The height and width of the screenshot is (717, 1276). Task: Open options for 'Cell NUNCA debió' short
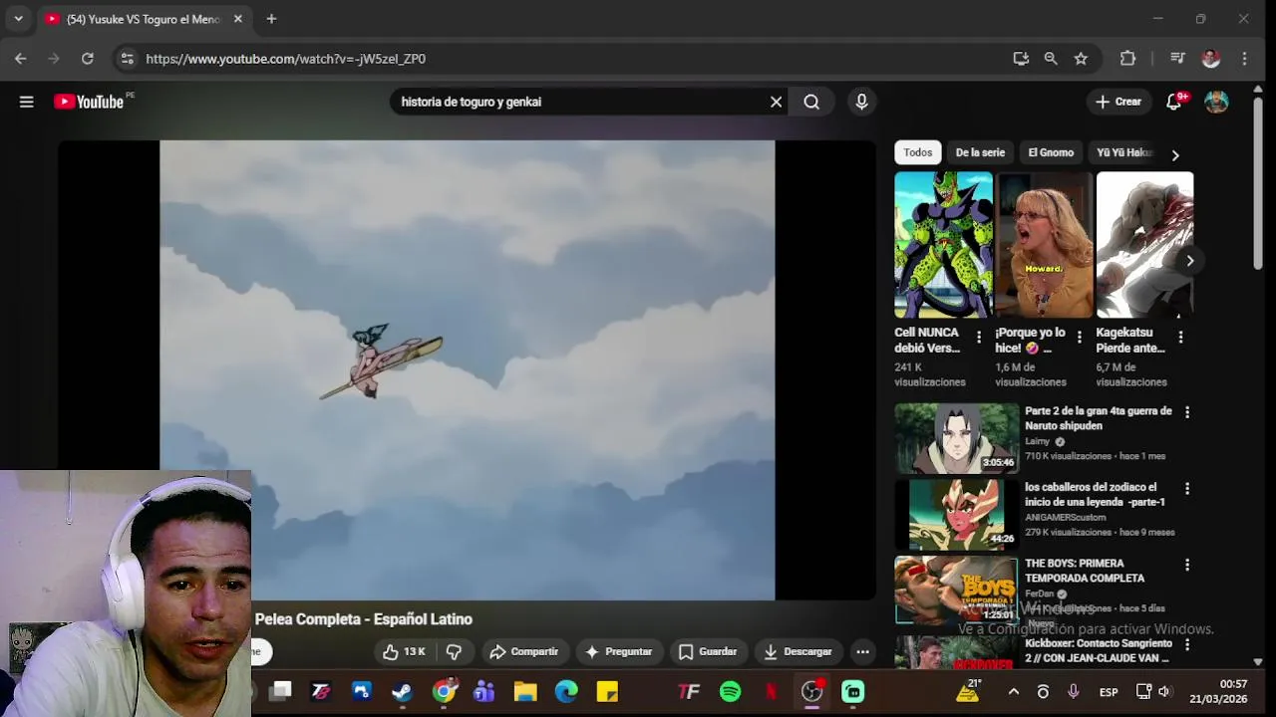(979, 338)
